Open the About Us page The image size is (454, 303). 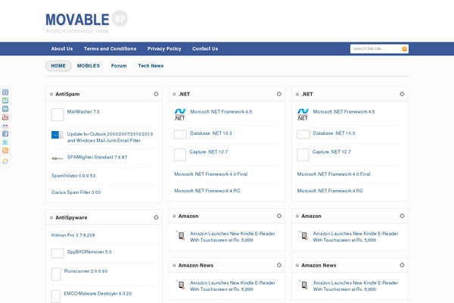coord(62,48)
